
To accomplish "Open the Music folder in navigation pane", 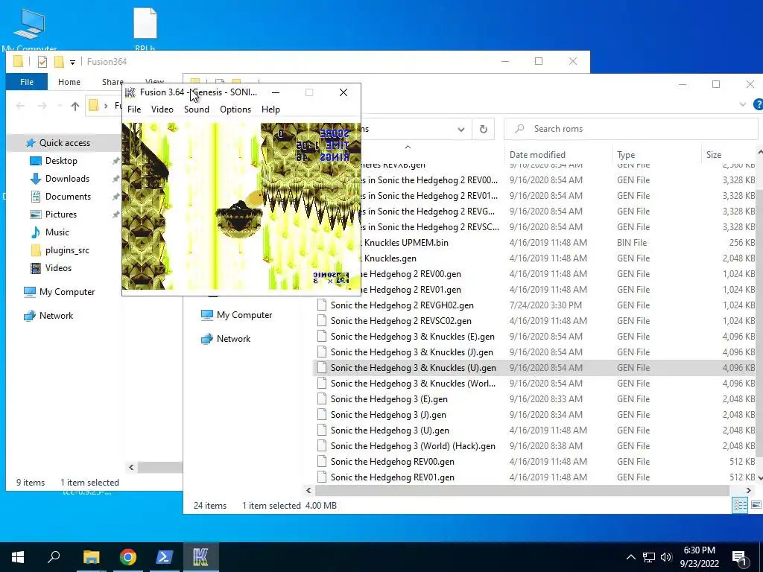I will tap(57, 232).
